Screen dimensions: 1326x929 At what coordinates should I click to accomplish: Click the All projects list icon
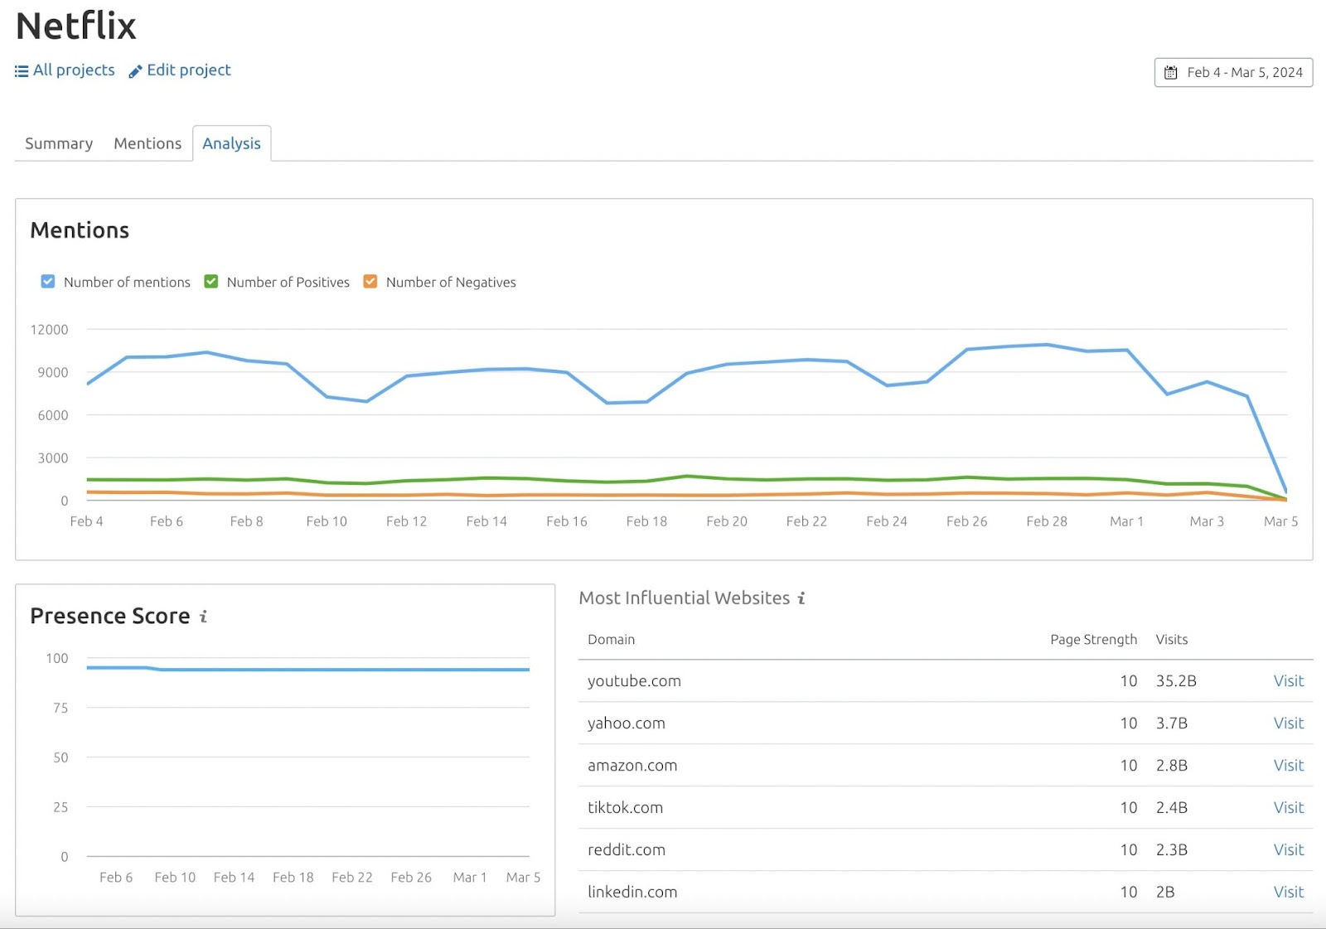pos(21,70)
